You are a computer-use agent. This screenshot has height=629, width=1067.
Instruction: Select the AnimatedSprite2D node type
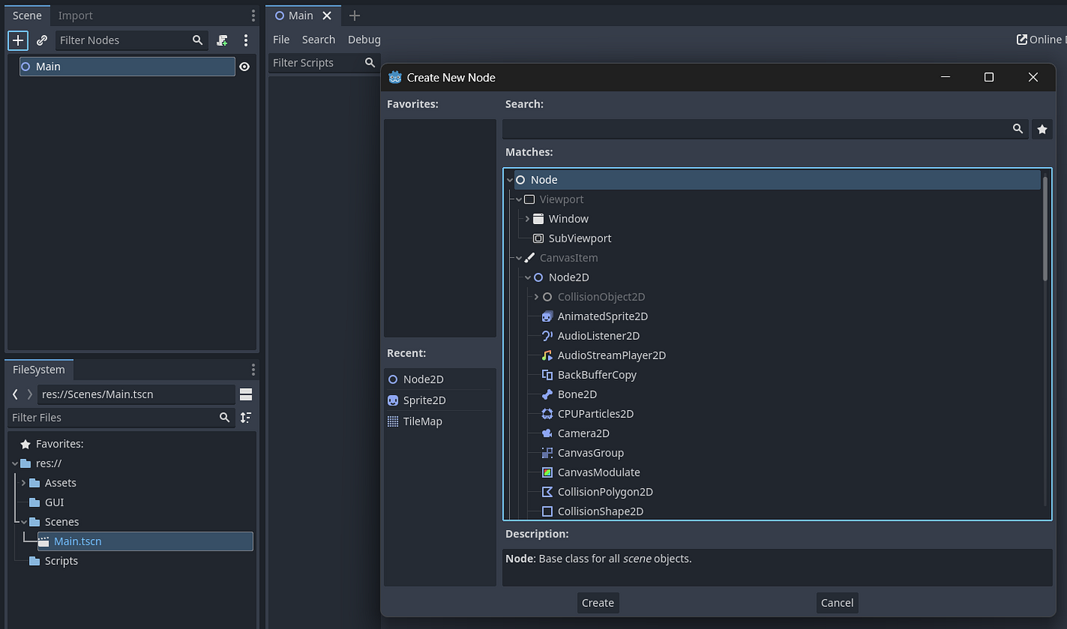(x=602, y=316)
